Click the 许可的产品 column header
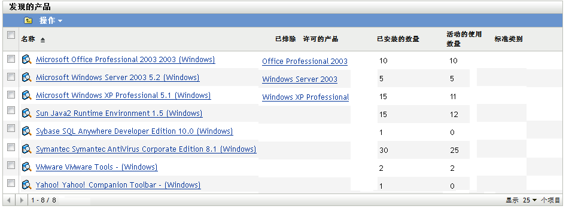566x215 pixels. coord(321,39)
